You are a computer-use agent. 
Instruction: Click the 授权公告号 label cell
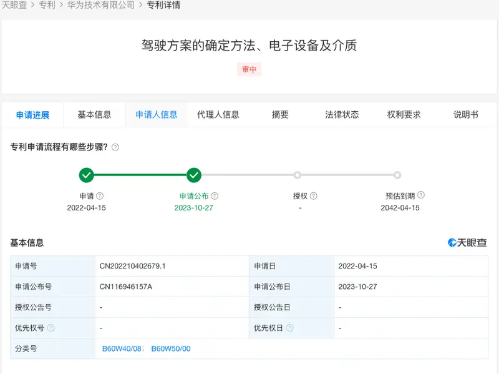pyautogui.click(x=53, y=307)
